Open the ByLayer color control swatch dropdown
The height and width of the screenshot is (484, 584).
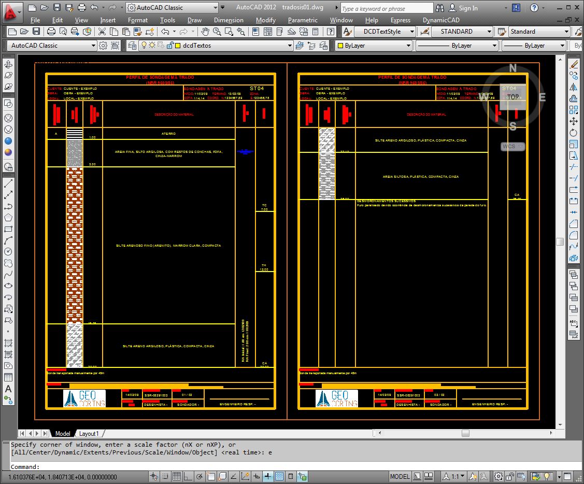373,46
